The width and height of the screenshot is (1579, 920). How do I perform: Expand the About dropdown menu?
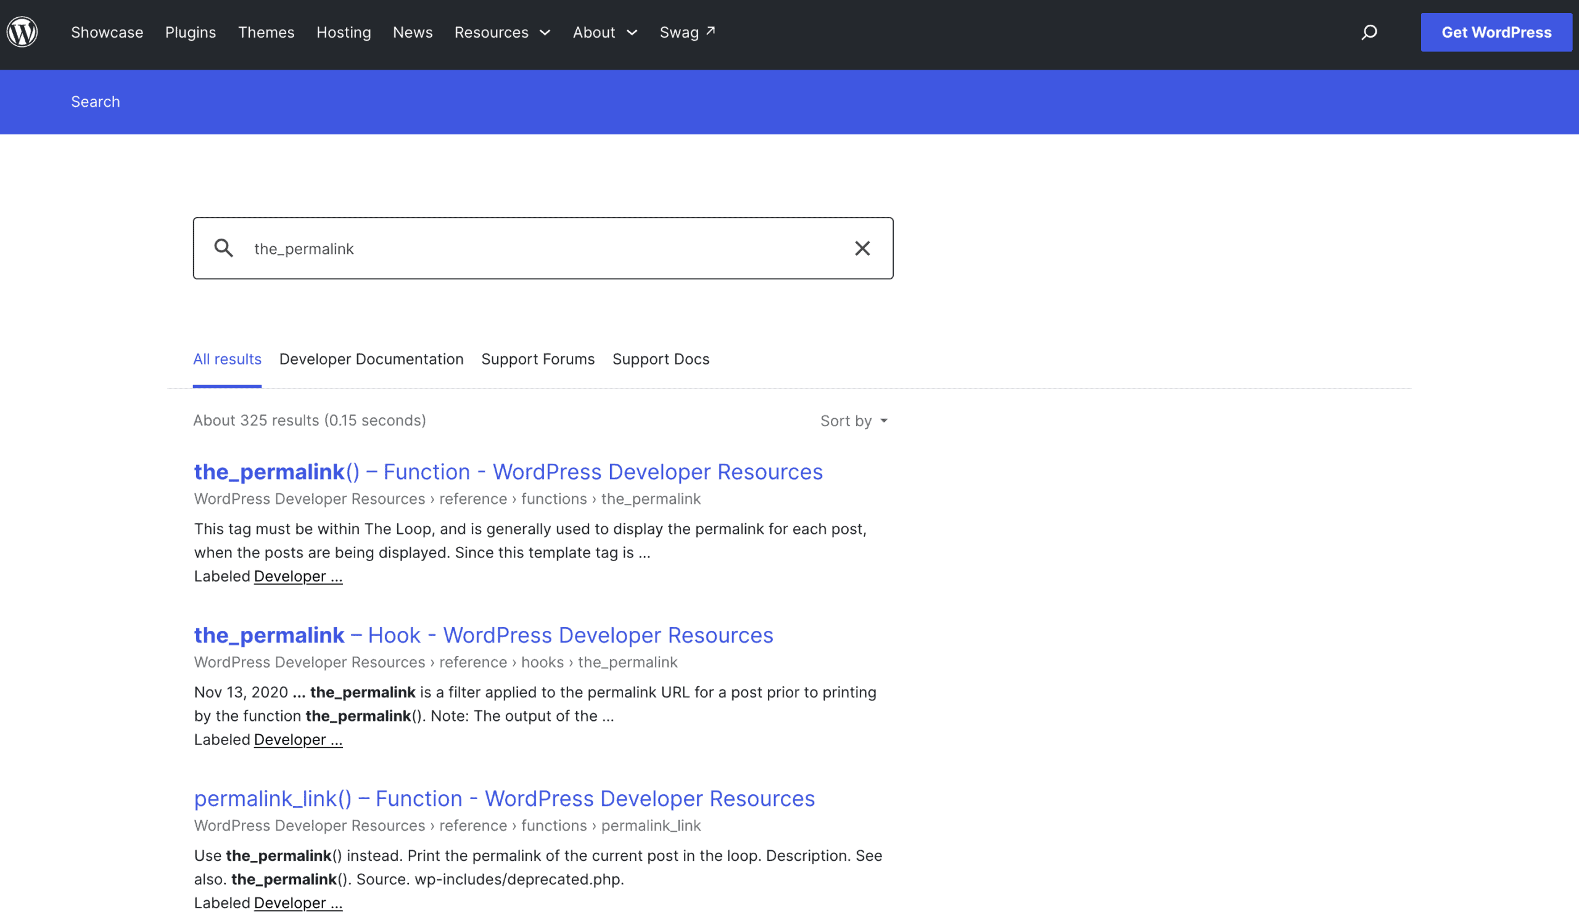pos(605,32)
